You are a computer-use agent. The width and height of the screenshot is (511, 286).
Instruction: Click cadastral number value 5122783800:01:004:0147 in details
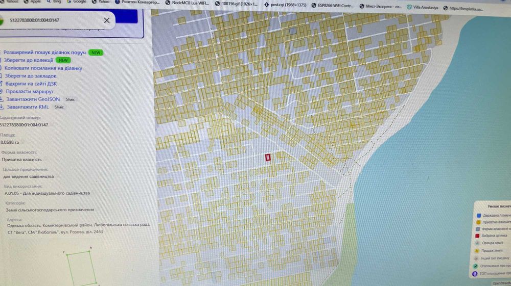coord(24,125)
